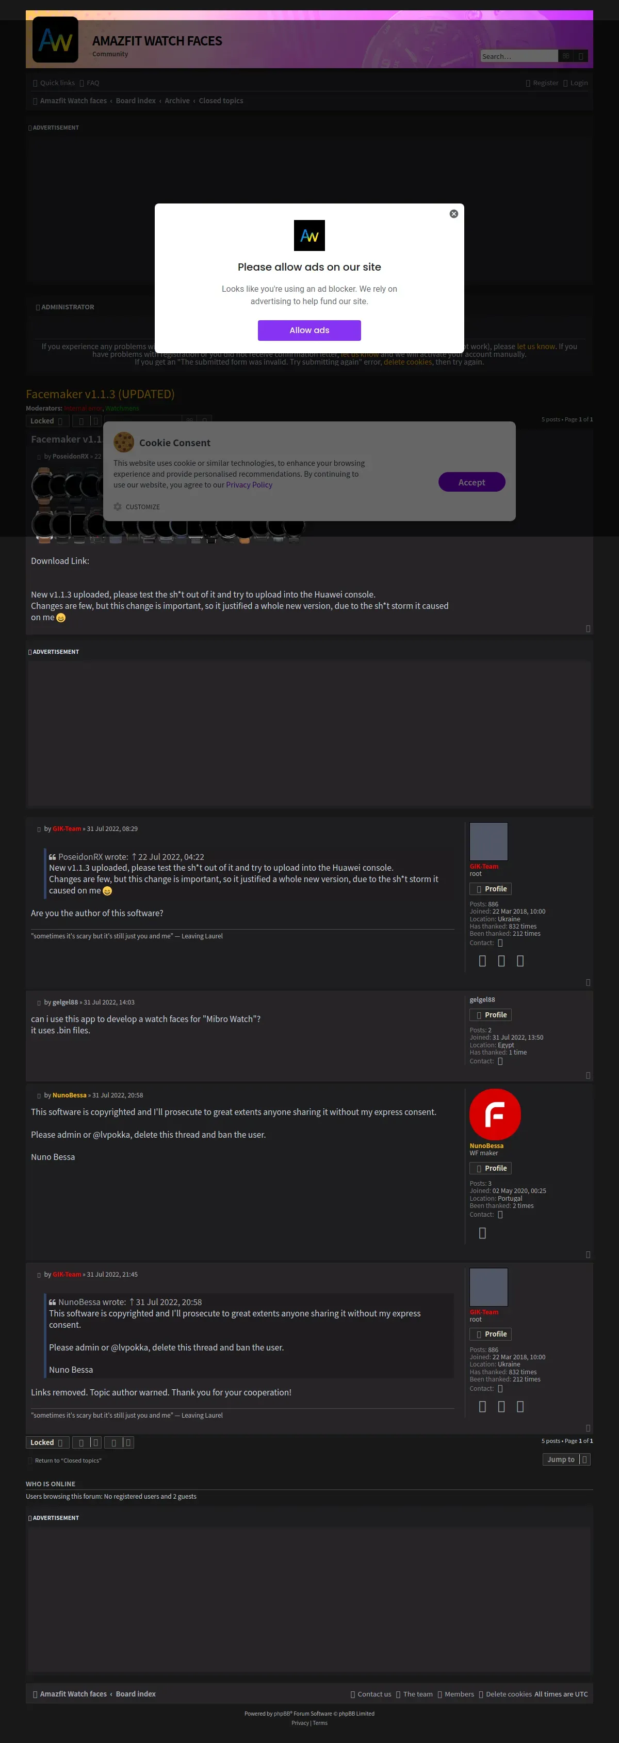
Task: Open cookie Customize settings
Action: [137, 507]
